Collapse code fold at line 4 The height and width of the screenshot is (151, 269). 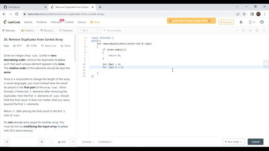[x=87, y=47]
